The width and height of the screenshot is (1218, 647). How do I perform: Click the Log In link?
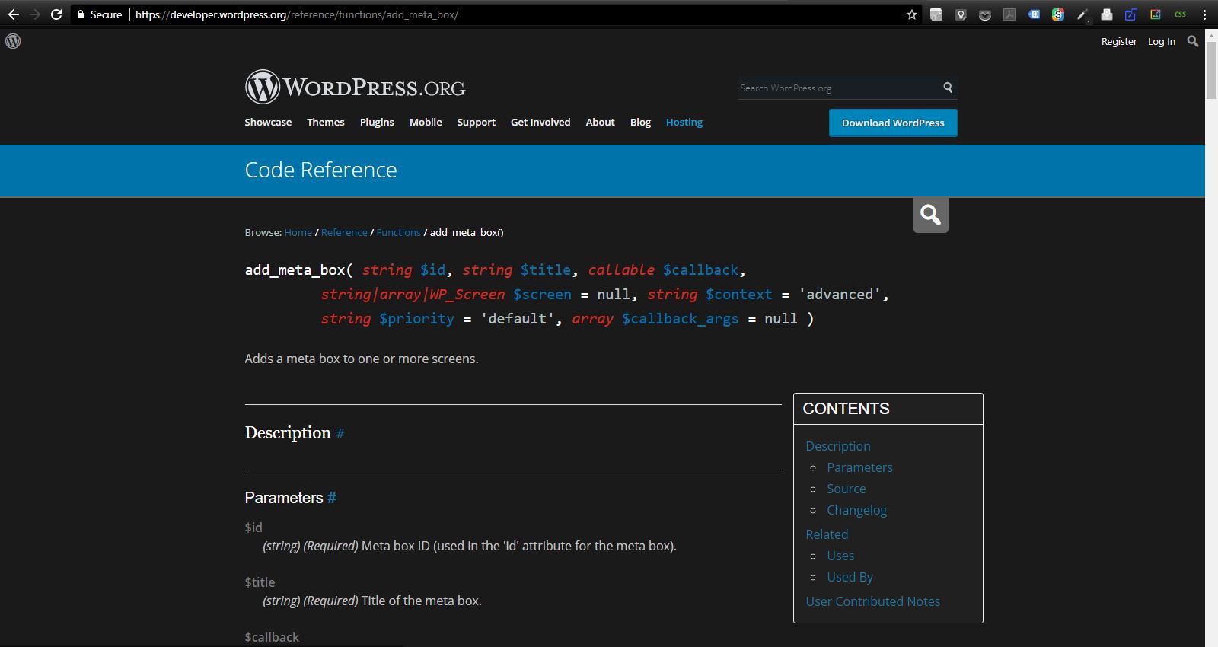pos(1162,41)
